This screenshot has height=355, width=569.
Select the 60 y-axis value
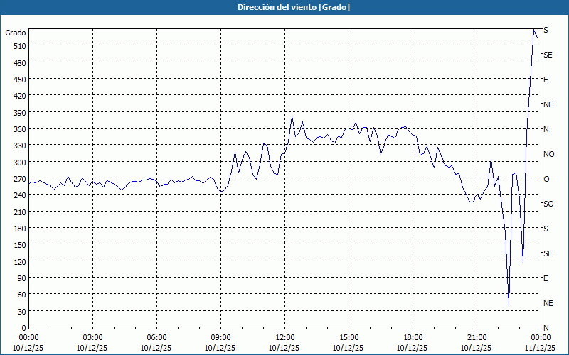(22, 295)
